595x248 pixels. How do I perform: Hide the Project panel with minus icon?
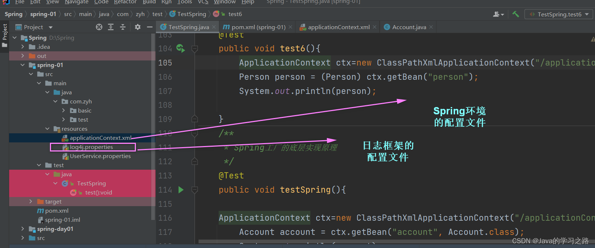point(149,27)
